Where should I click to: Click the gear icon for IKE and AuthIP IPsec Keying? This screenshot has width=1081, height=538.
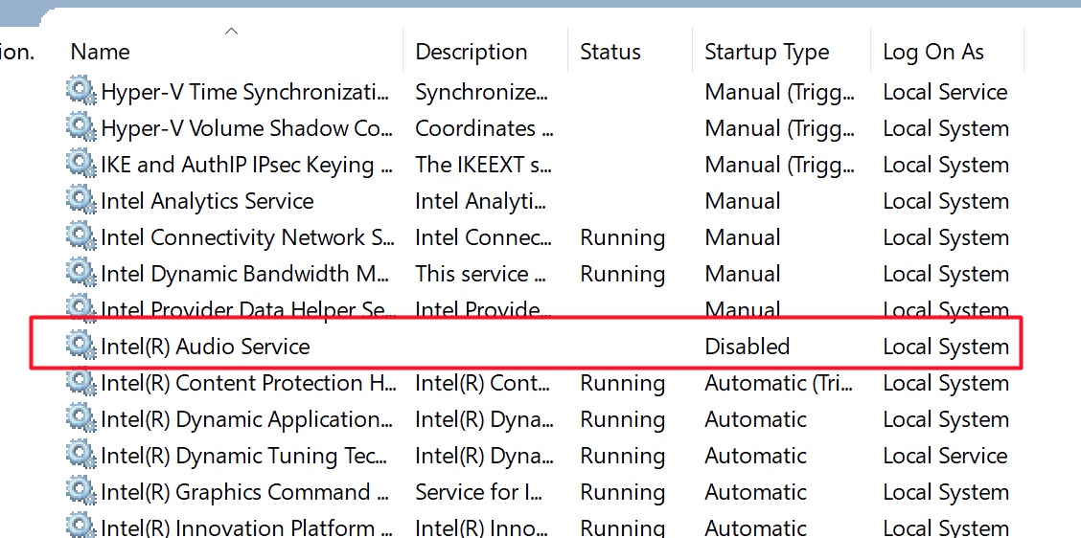point(81,165)
